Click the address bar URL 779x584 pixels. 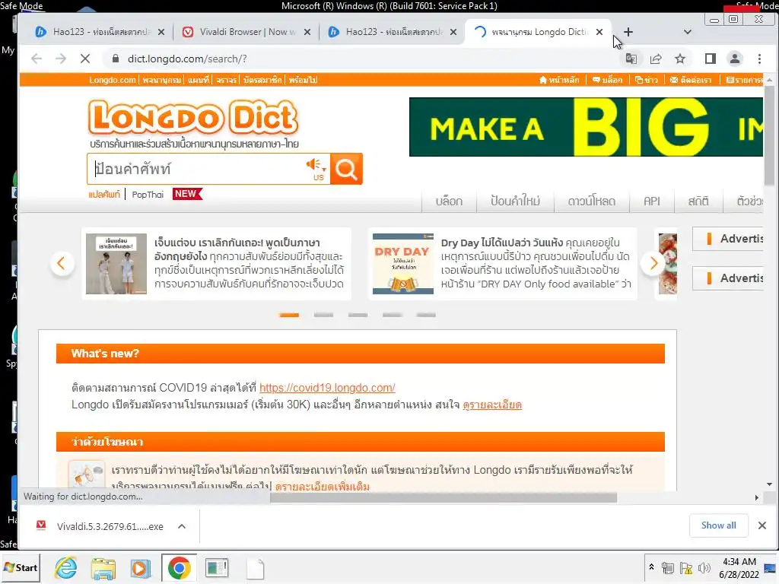[187, 59]
